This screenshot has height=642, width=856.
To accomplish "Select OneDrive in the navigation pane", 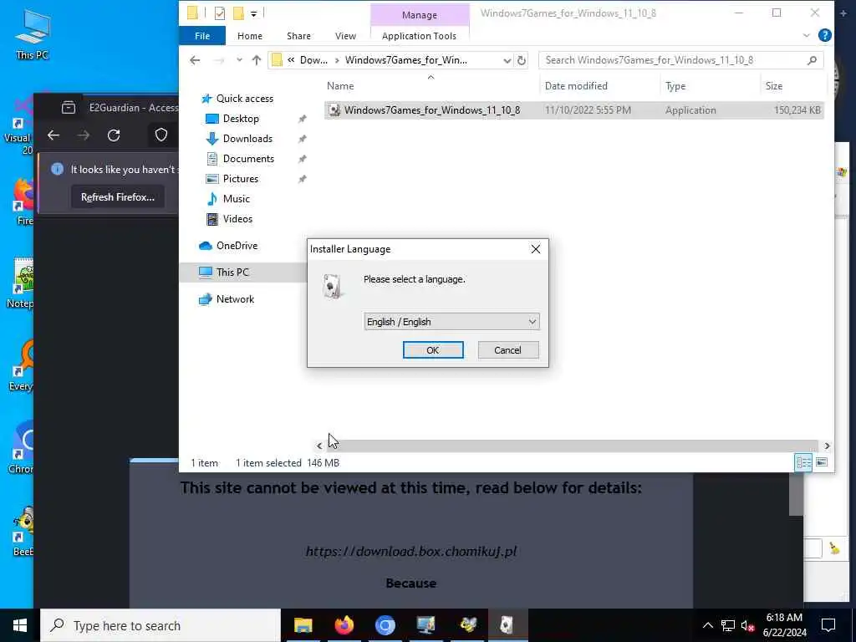I will point(237,246).
